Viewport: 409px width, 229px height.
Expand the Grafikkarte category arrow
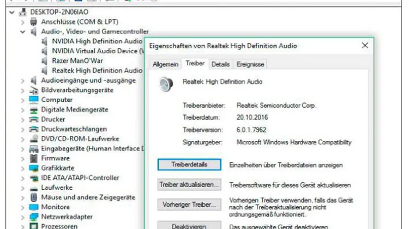(23, 169)
